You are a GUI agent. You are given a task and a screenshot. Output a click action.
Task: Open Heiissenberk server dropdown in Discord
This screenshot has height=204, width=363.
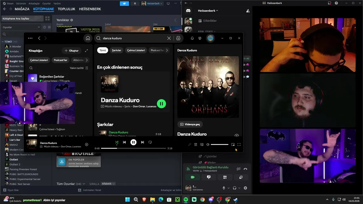coord(208,10)
